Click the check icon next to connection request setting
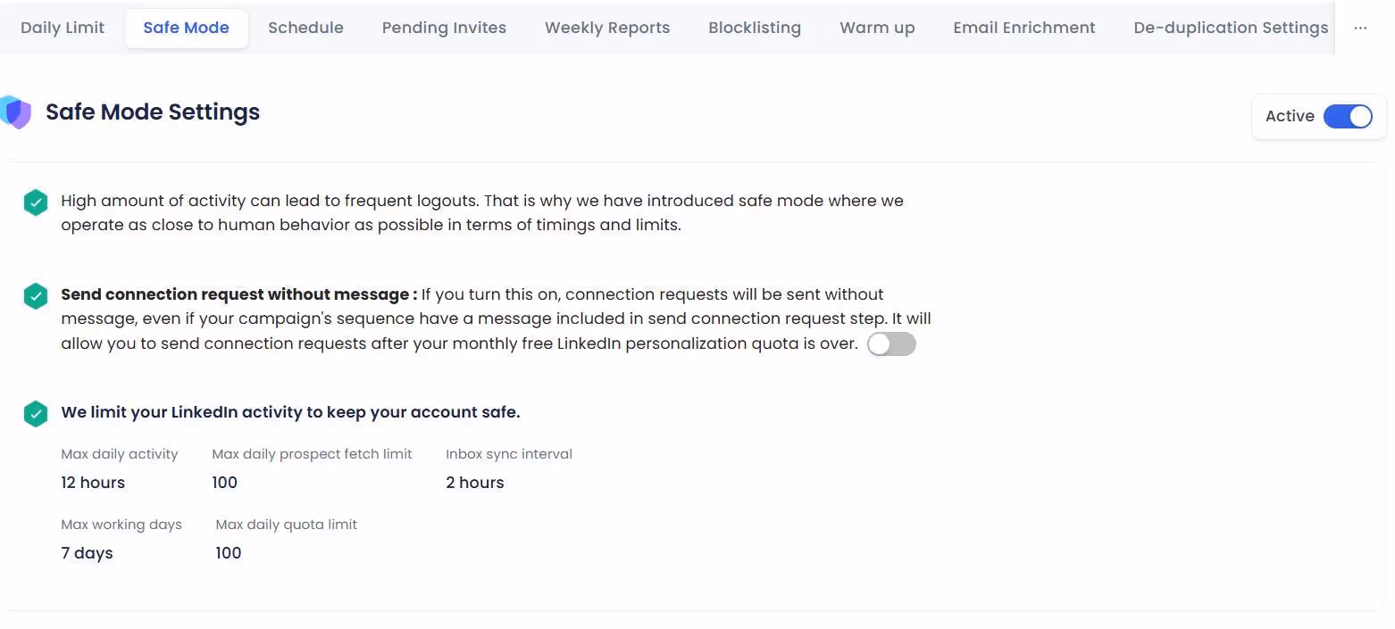The width and height of the screenshot is (1395, 629). pyautogui.click(x=35, y=294)
